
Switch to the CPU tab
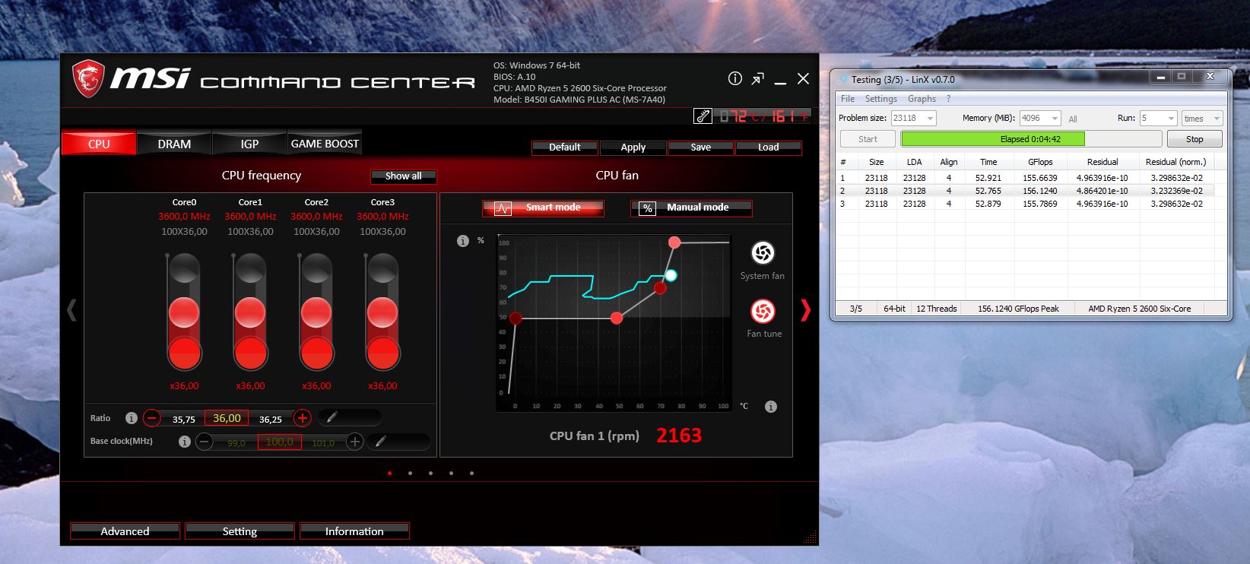[x=99, y=144]
